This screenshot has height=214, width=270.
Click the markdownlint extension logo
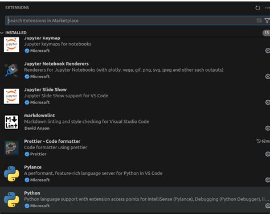pyautogui.click(x=11, y=122)
